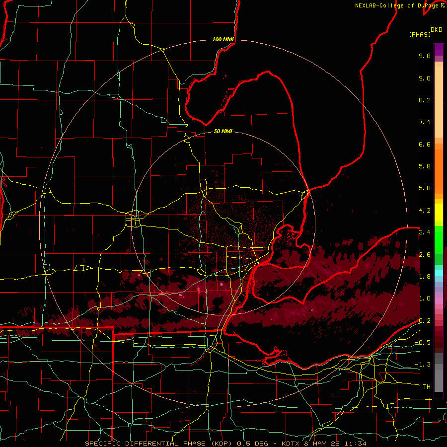The width and height of the screenshot is (447, 447).
Task: Pick the purple segment at top of color bar
Action: coord(439,50)
